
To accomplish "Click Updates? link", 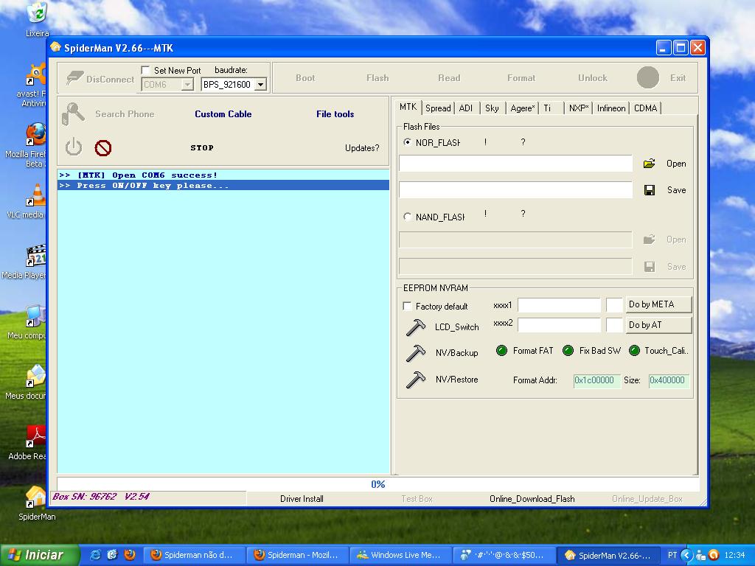I will (x=362, y=147).
